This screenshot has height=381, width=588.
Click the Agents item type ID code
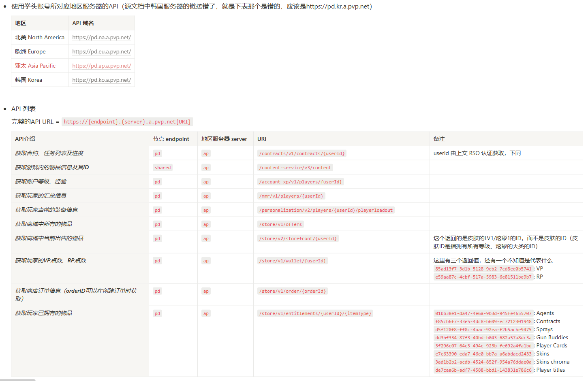(483, 313)
